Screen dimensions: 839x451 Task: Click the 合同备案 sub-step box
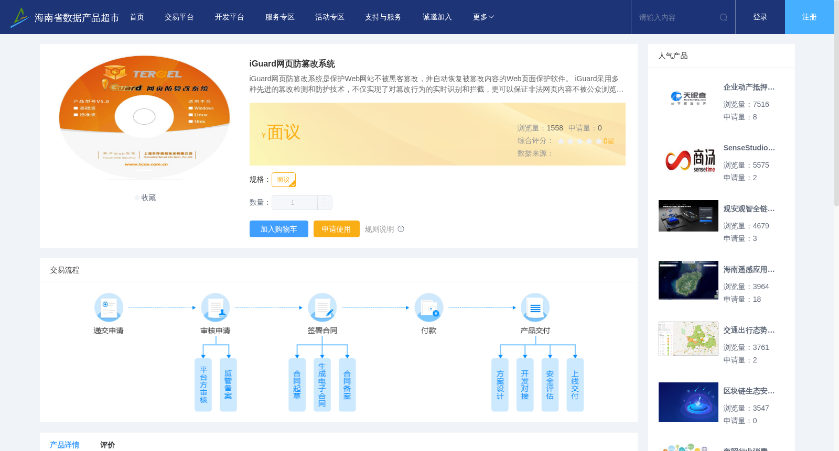point(347,385)
